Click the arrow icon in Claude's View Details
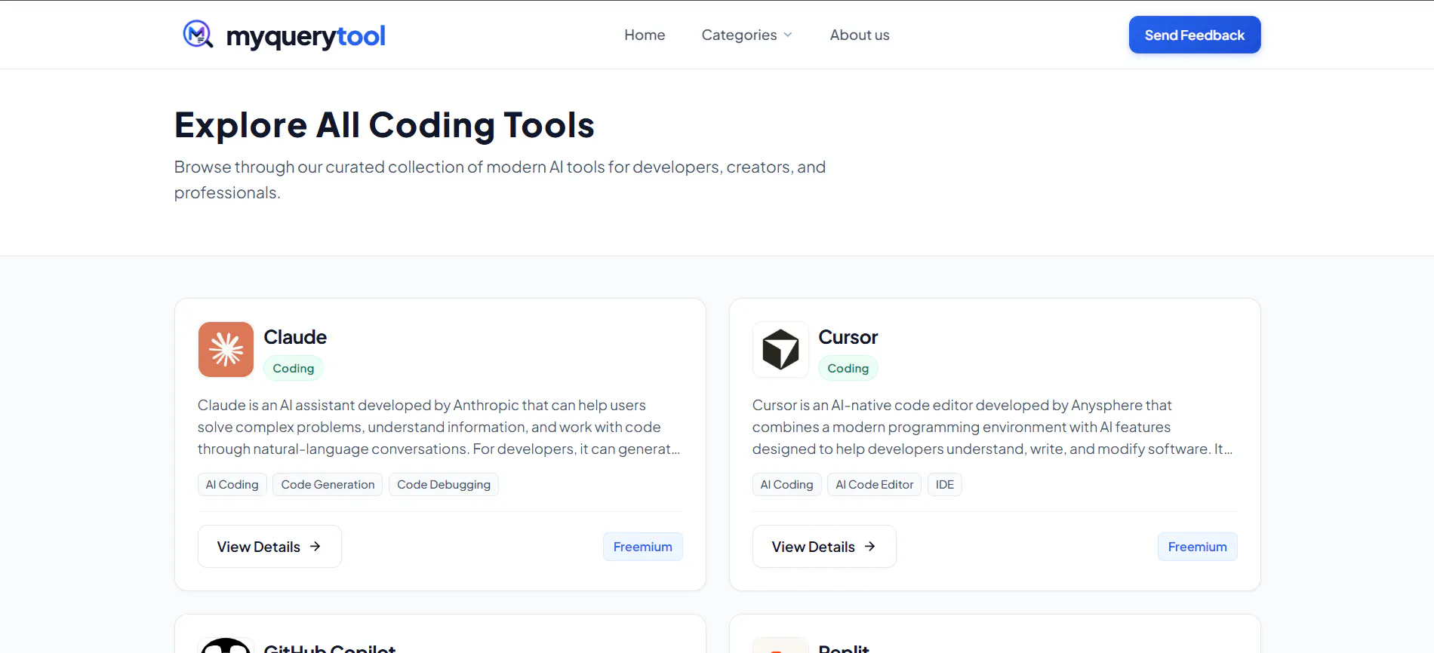This screenshot has width=1434, height=653. (315, 547)
